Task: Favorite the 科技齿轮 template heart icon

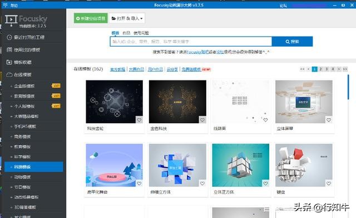Action: click(139, 120)
